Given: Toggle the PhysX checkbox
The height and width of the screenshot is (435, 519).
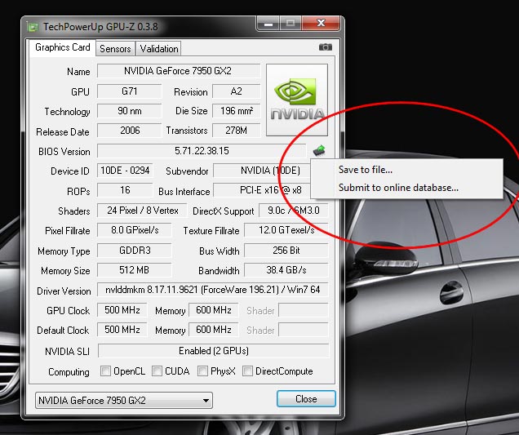Looking at the screenshot, I should pyautogui.click(x=202, y=371).
